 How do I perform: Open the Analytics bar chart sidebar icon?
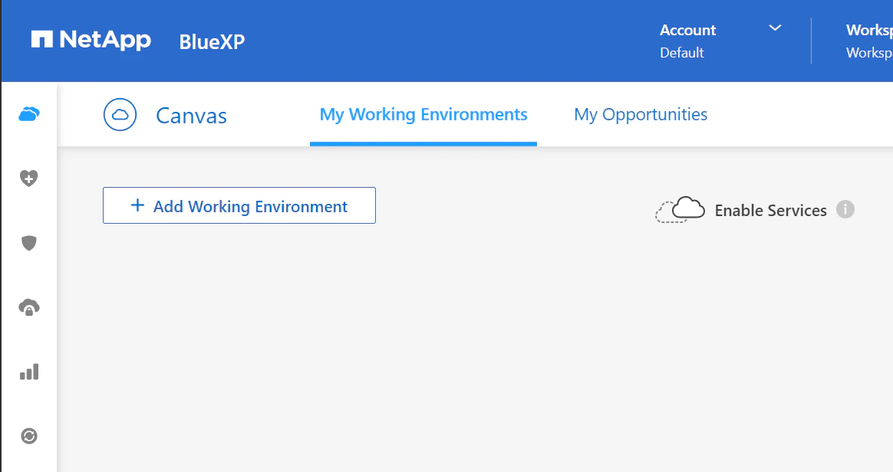(29, 372)
